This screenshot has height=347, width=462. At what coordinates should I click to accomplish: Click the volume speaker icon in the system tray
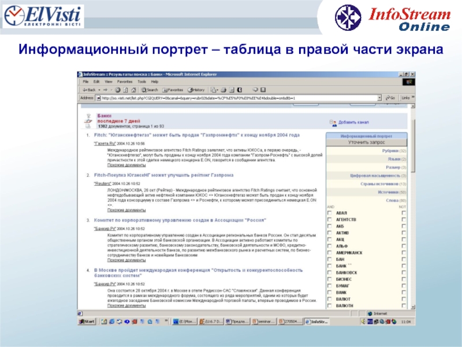364,322
